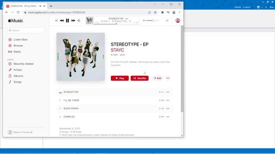The height and width of the screenshot is (154, 275).
Task: Open the account profile icon
Action: point(178,21)
